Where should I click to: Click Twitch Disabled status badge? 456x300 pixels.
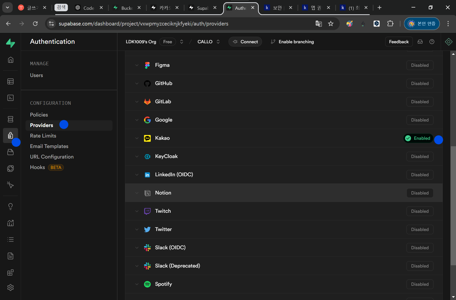coord(420,211)
